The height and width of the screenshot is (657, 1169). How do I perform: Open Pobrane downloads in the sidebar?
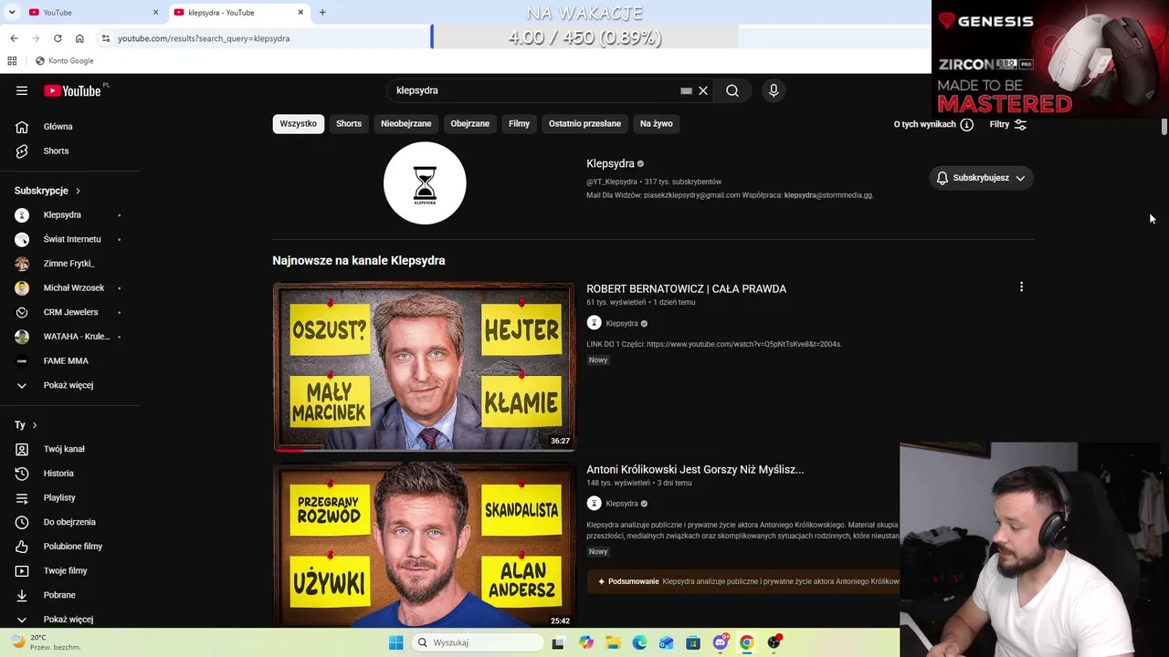59,595
